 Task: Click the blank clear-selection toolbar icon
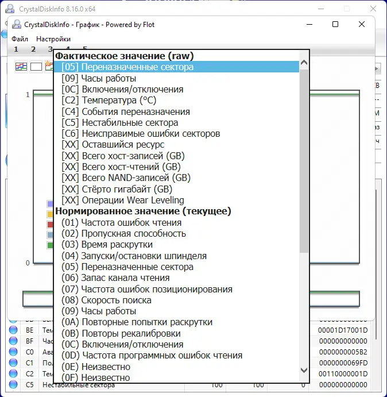(x=36, y=67)
